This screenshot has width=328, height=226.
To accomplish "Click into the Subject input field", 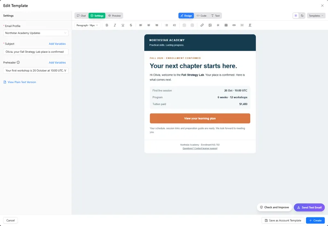I will coord(36,52).
